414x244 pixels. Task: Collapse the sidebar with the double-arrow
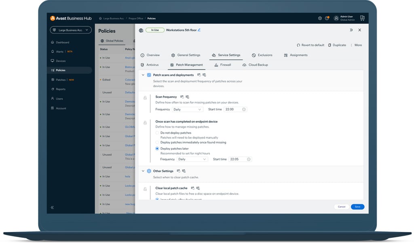(x=52, y=207)
